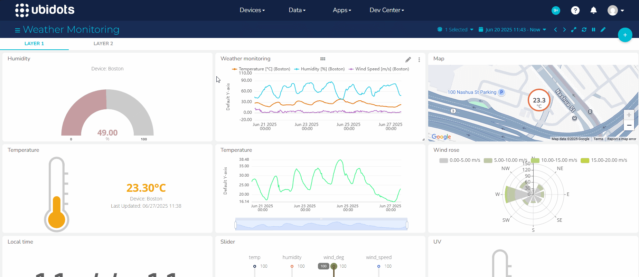Zoom out on the map
Screen dimensions: 639x277
pyautogui.click(x=629, y=125)
